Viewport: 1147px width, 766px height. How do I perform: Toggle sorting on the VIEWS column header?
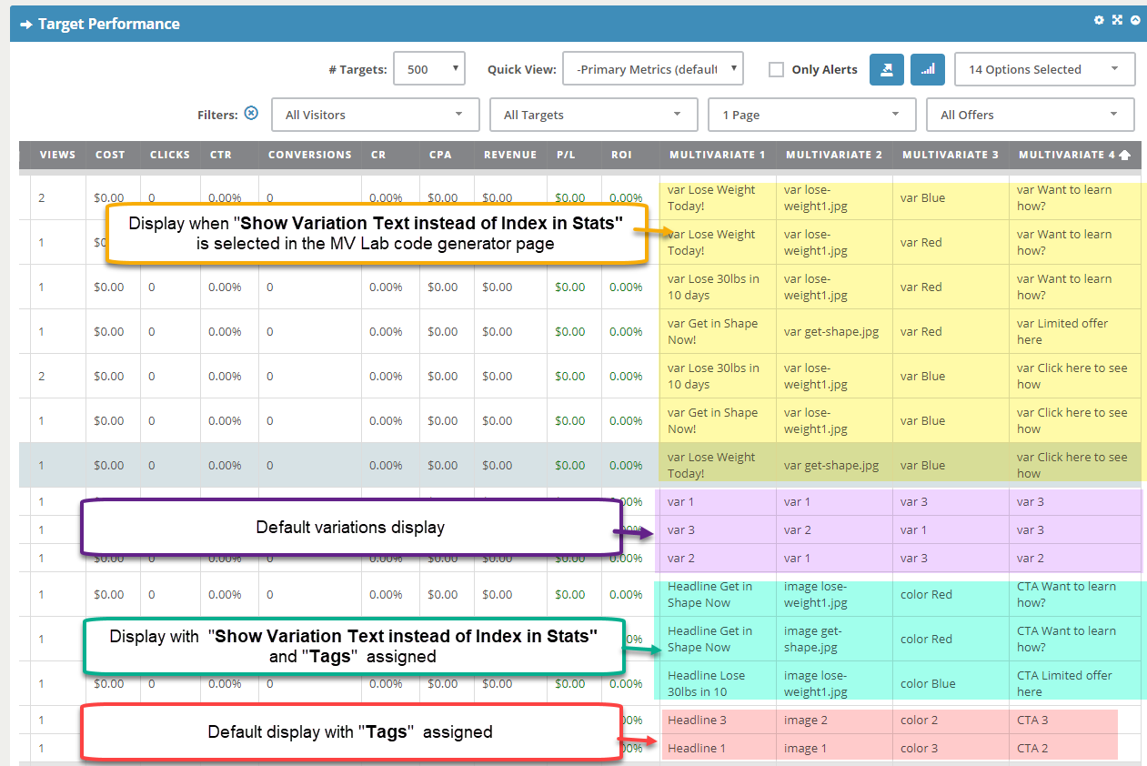pos(57,155)
